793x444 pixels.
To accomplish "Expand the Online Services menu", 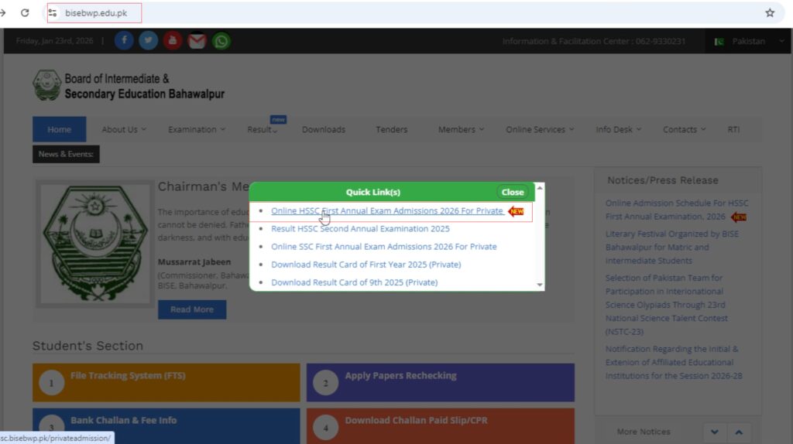I will pos(540,130).
